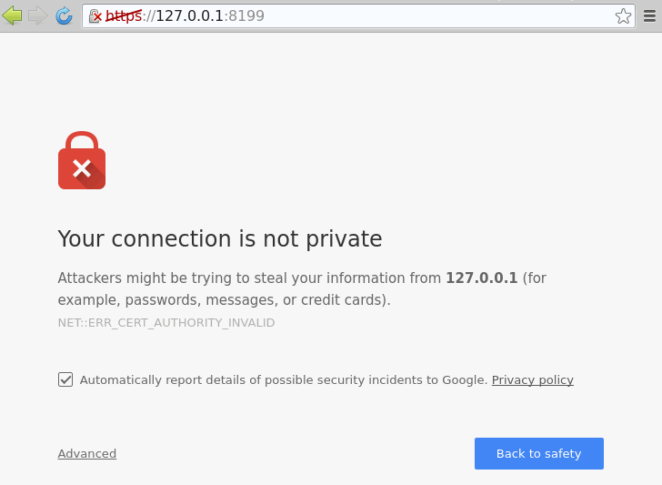This screenshot has width=662, height=485.
Task: Bookmark this page with the star
Action: pyautogui.click(x=623, y=16)
